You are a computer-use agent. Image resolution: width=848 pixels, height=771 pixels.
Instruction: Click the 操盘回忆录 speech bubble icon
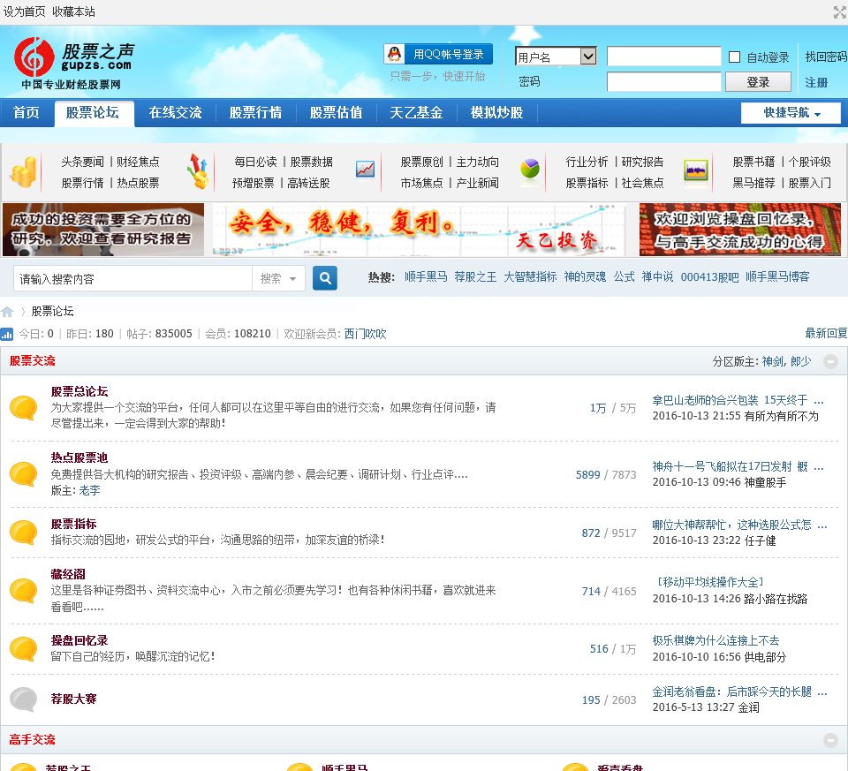[24, 649]
